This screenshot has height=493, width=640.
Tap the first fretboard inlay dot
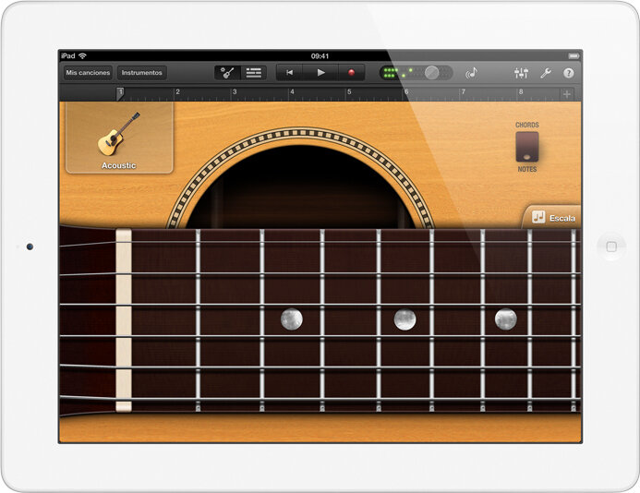click(292, 319)
